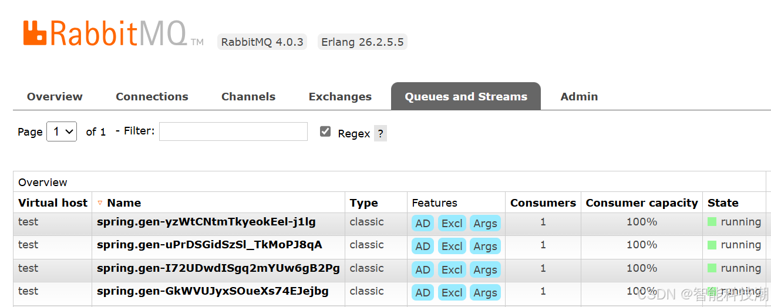Click test virtual host of spring.gen-uPrDSGidSzSl_TkMoPJ8qA
This screenshot has width=771, height=307.
(x=28, y=245)
